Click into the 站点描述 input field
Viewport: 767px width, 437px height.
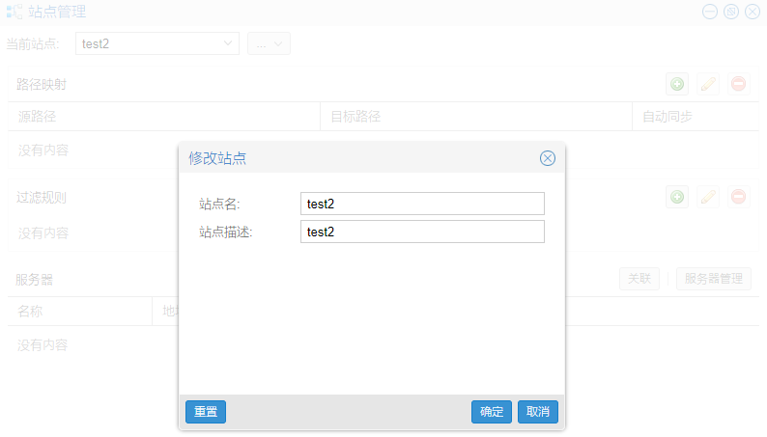pyautogui.click(x=422, y=232)
